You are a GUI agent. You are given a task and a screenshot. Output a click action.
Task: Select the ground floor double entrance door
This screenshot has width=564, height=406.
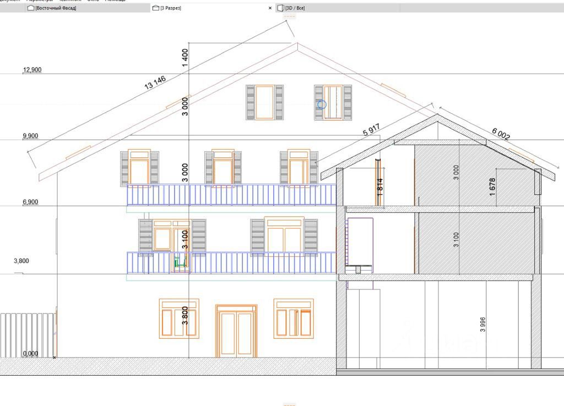pos(236,331)
